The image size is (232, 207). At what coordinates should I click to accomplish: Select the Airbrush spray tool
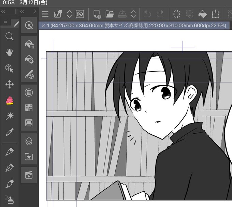pos(10,199)
